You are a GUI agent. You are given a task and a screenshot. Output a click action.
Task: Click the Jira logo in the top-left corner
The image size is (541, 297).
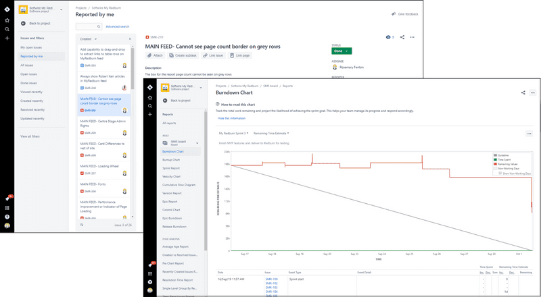[x=7, y=10]
